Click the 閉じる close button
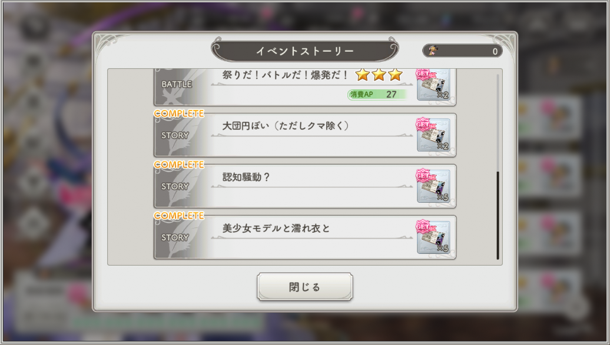 tap(304, 287)
